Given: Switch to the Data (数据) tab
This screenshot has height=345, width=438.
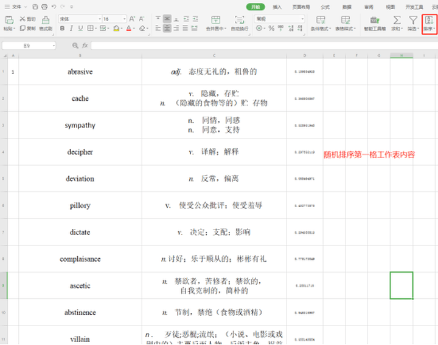Looking at the screenshot, I should point(347,7).
